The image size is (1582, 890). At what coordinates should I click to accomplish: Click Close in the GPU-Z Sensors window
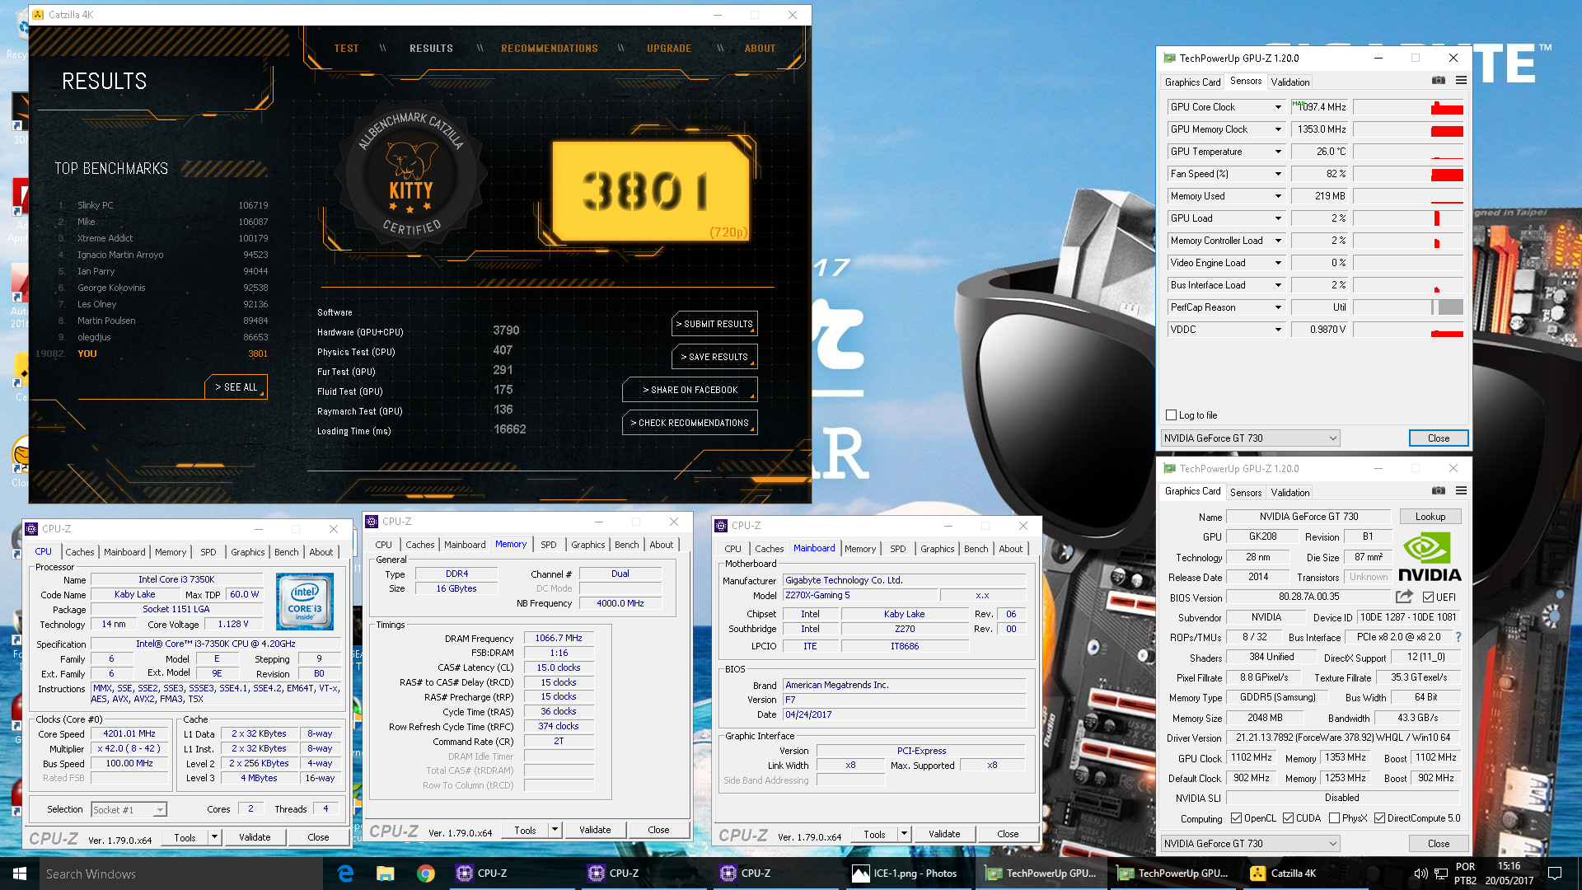pos(1439,438)
